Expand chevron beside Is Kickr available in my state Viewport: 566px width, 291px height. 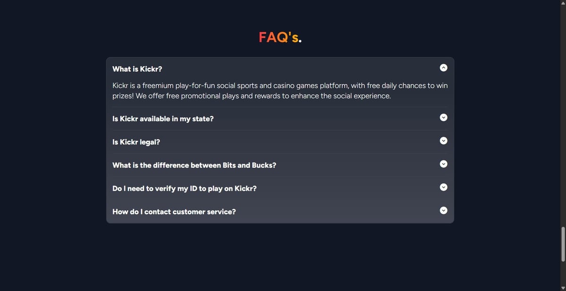coord(443,117)
